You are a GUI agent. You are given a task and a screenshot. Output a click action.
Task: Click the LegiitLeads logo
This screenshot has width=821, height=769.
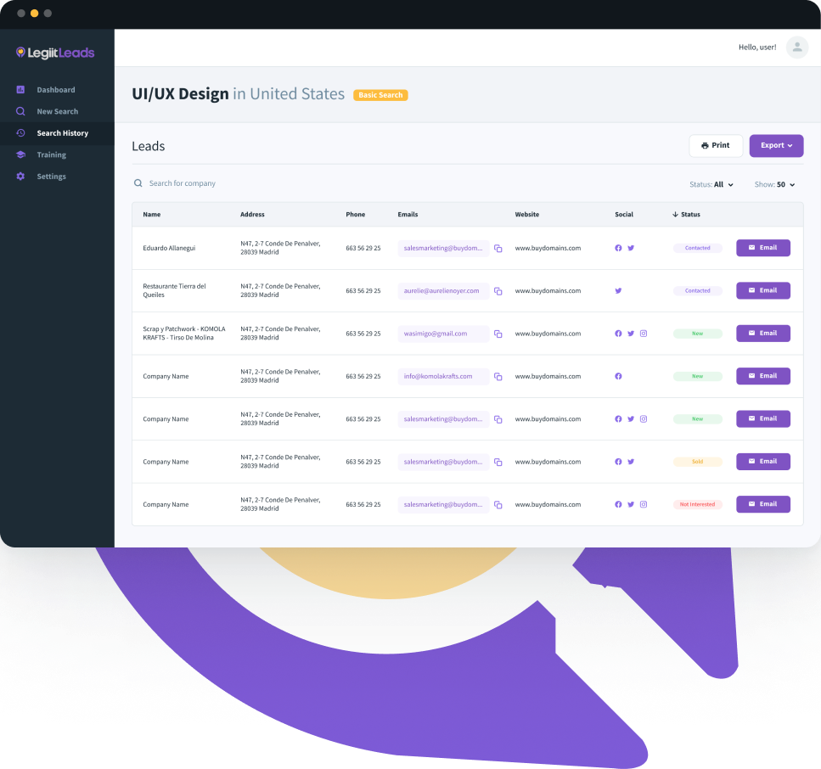55,53
